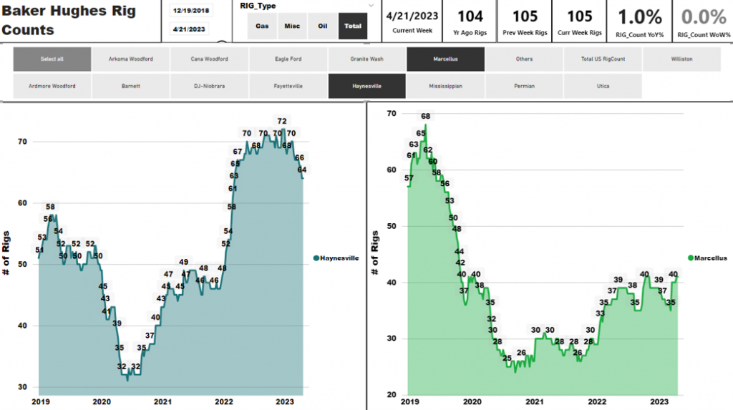Click the 2021 x-axis label on Marcellus chart

[534, 401]
